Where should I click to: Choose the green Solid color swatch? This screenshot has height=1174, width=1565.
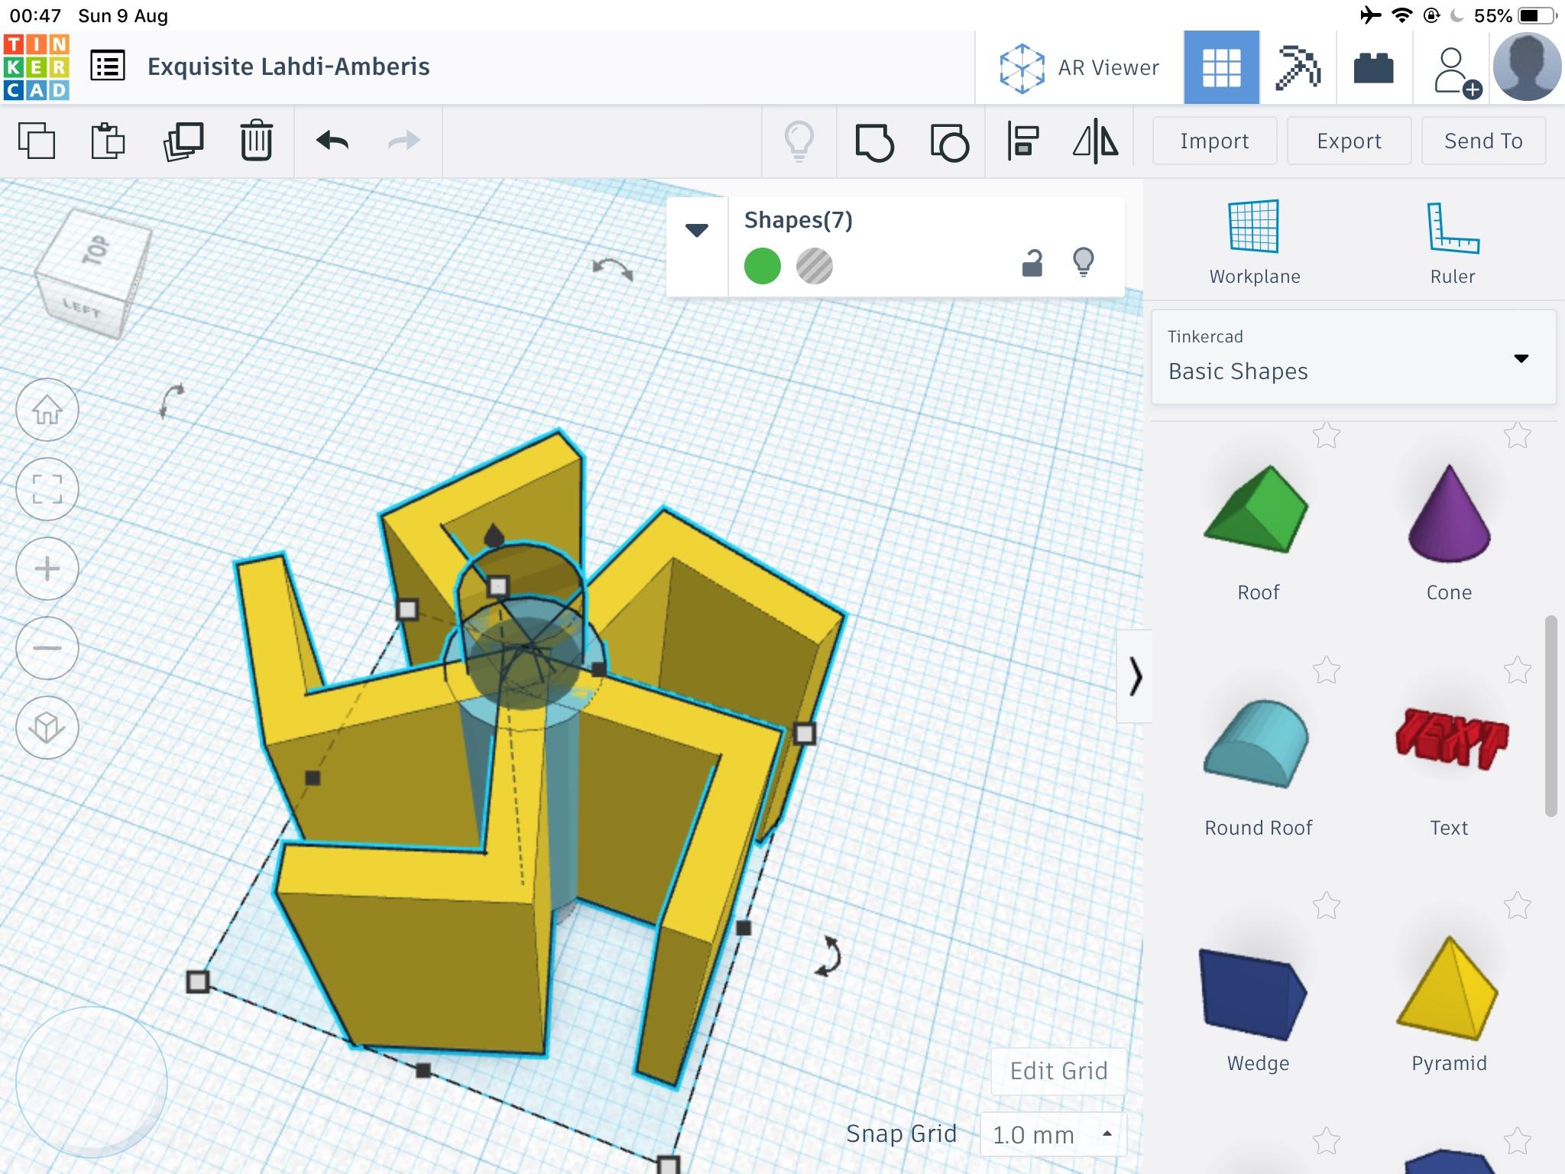click(762, 267)
